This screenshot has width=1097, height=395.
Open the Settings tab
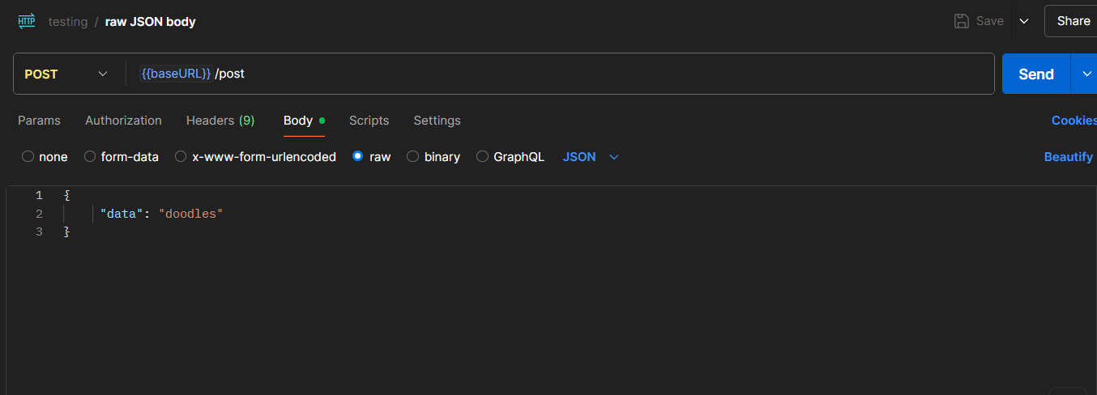click(x=437, y=121)
